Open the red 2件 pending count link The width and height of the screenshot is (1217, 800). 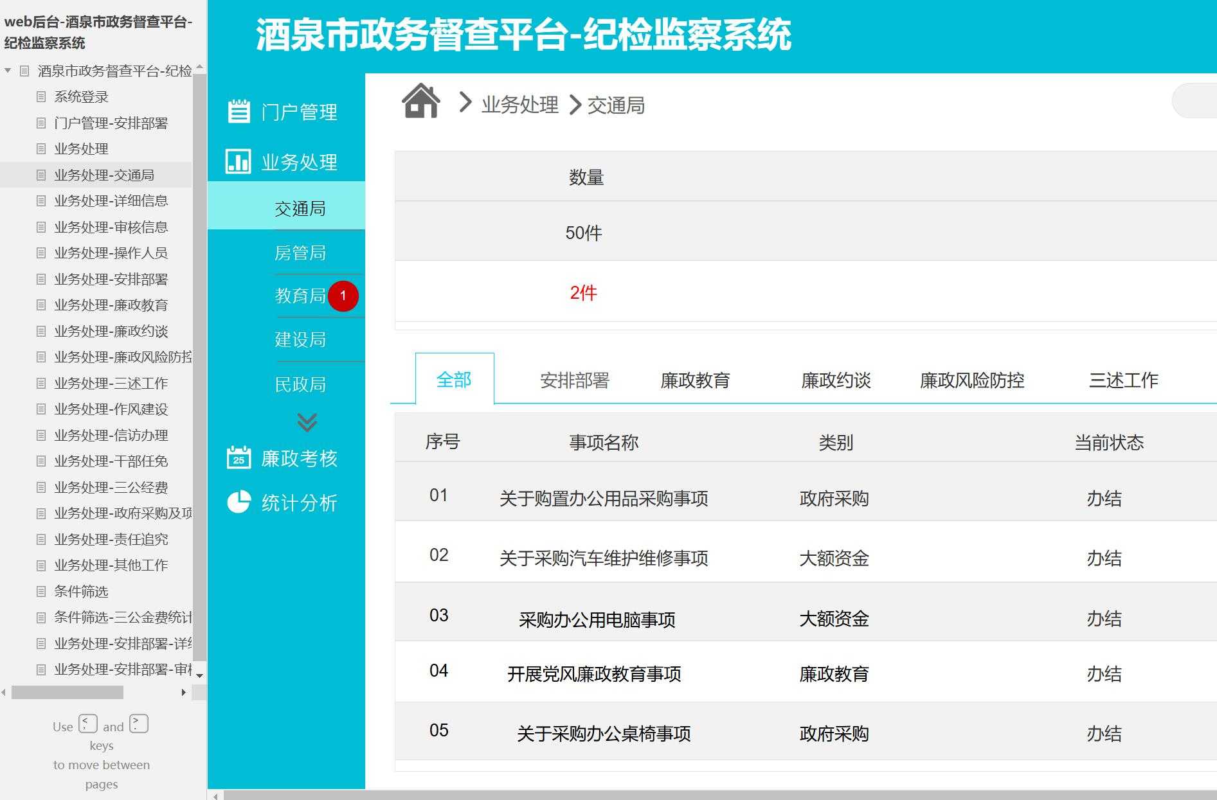pos(582,292)
